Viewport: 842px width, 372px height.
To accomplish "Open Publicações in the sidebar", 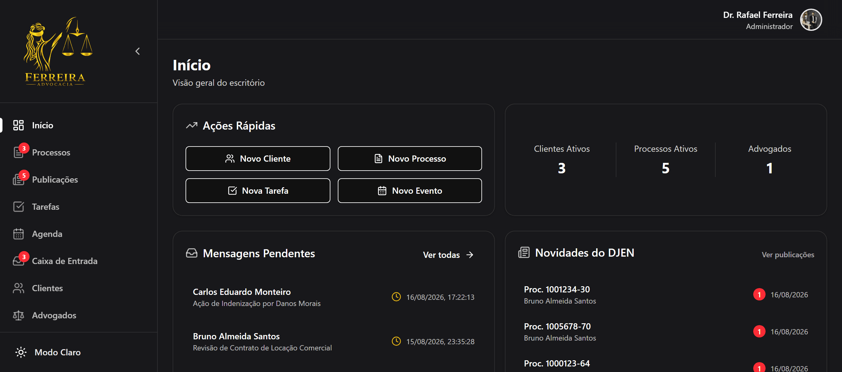I will pos(79,180).
